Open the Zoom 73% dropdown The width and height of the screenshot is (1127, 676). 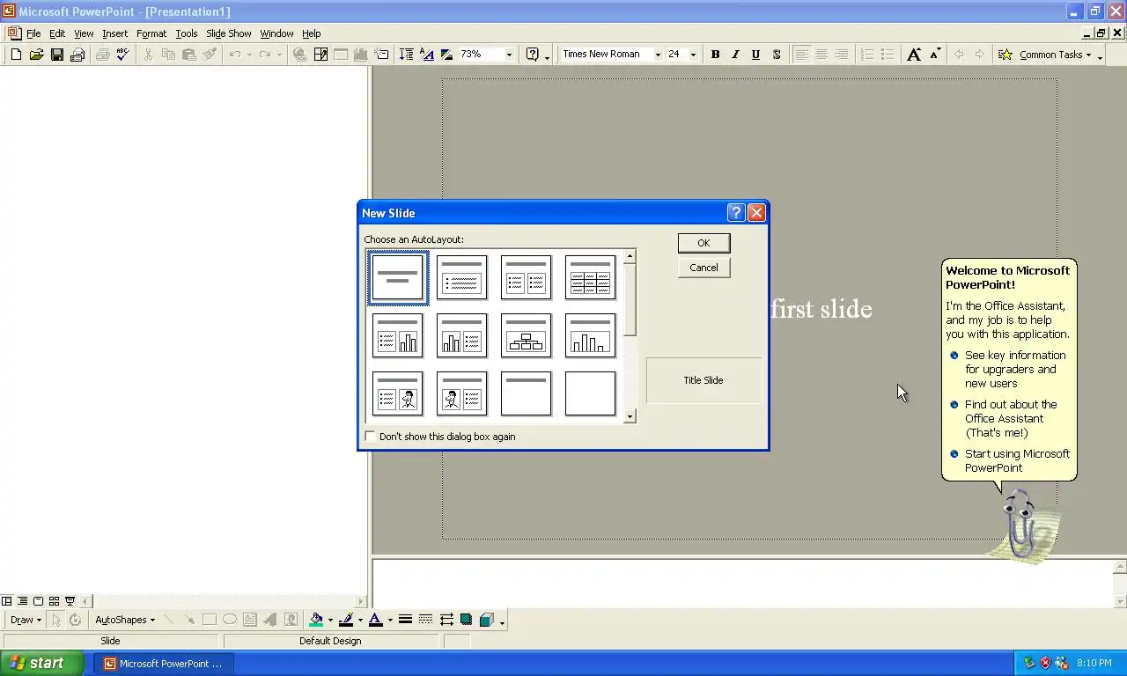pyautogui.click(x=508, y=55)
